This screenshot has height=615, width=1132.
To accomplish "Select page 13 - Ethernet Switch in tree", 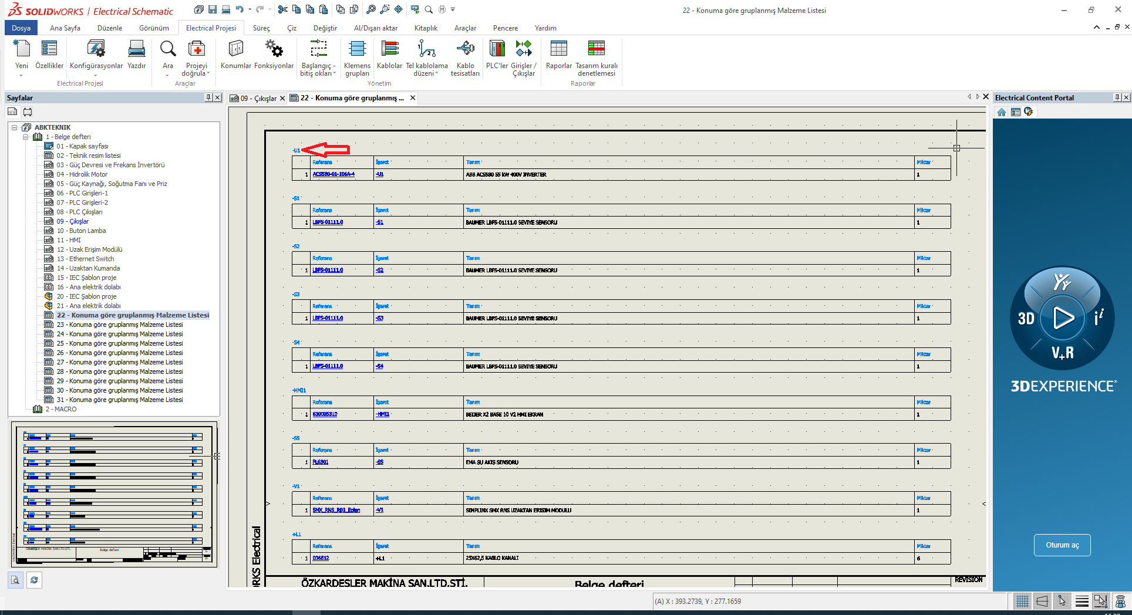I will (92, 259).
